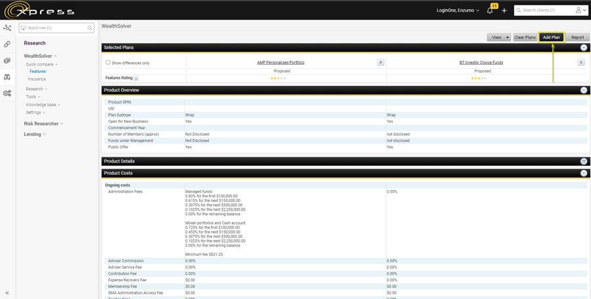Open the View dropdown button
This screenshot has height=299, width=591.
[x=498, y=37]
